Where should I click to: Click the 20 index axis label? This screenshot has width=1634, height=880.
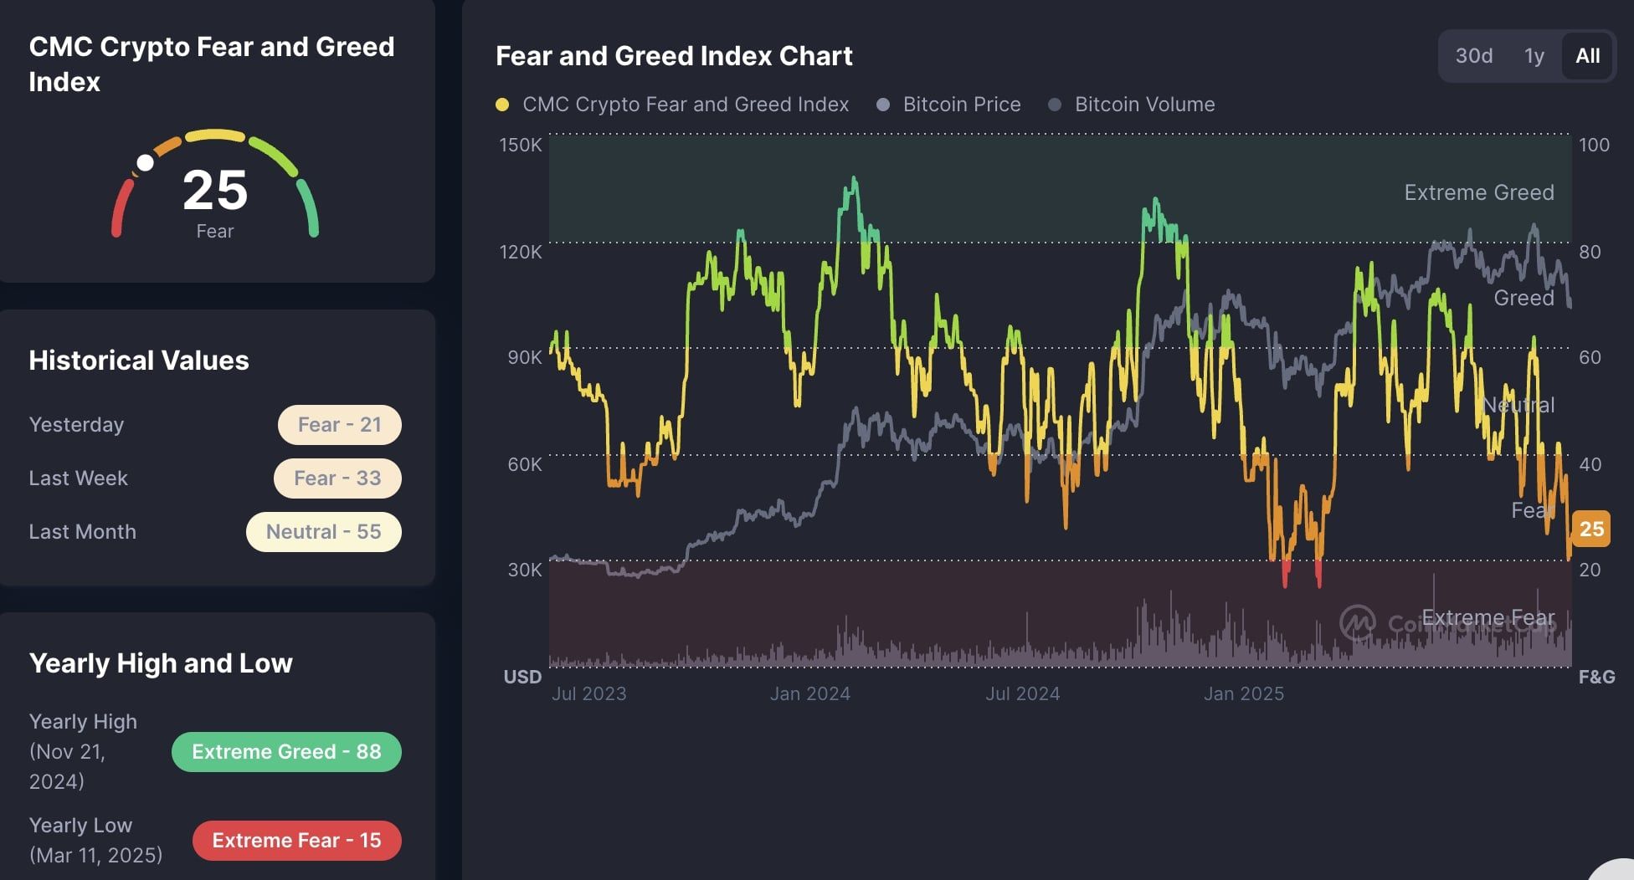[x=1590, y=570]
